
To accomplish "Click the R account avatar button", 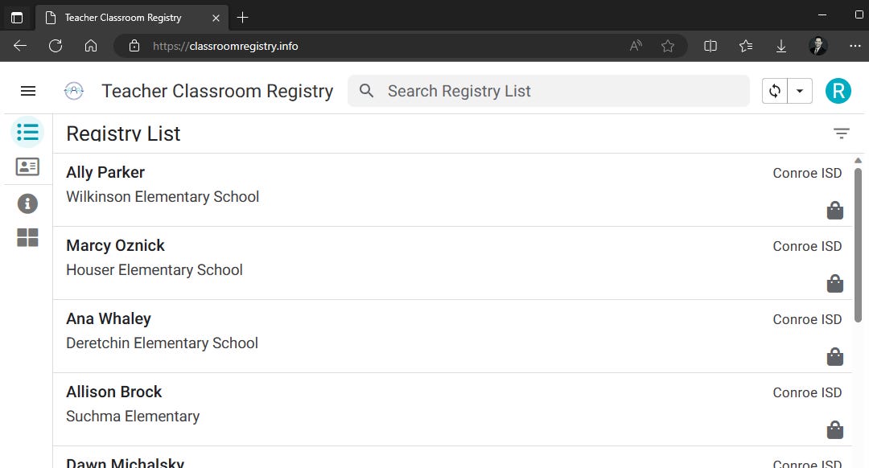I will [838, 90].
